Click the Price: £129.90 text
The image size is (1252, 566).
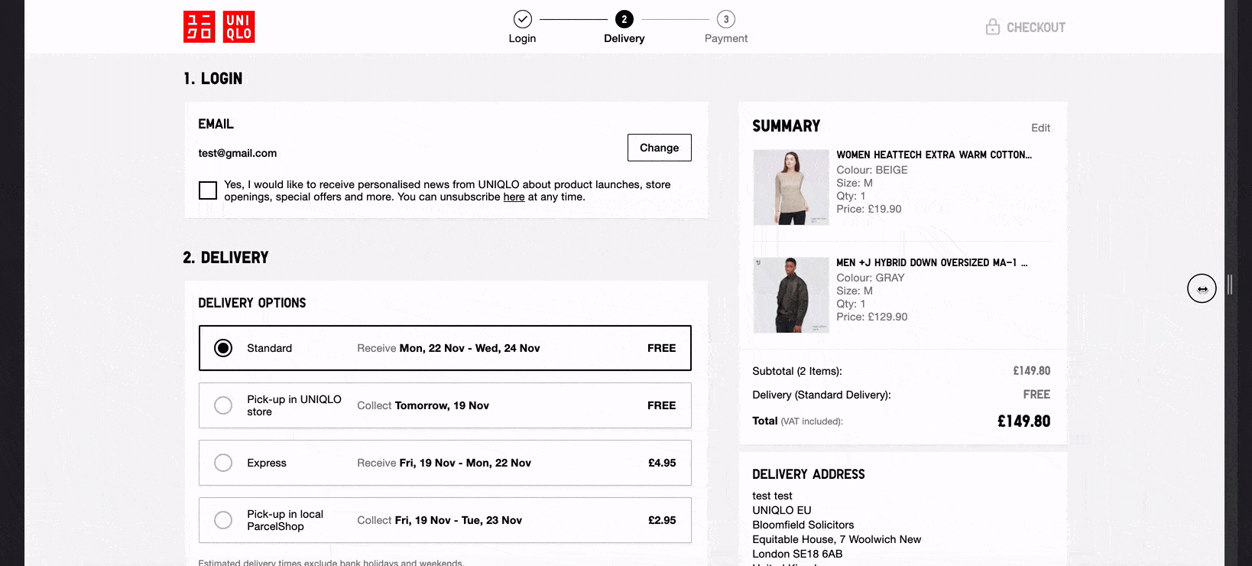tap(872, 317)
